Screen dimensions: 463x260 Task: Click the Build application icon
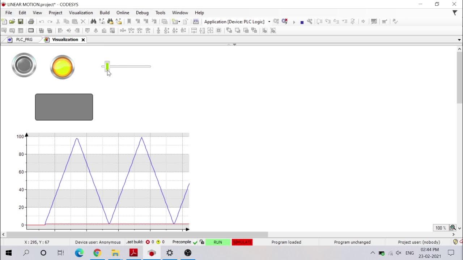pyautogui.click(x=196, y=22)
